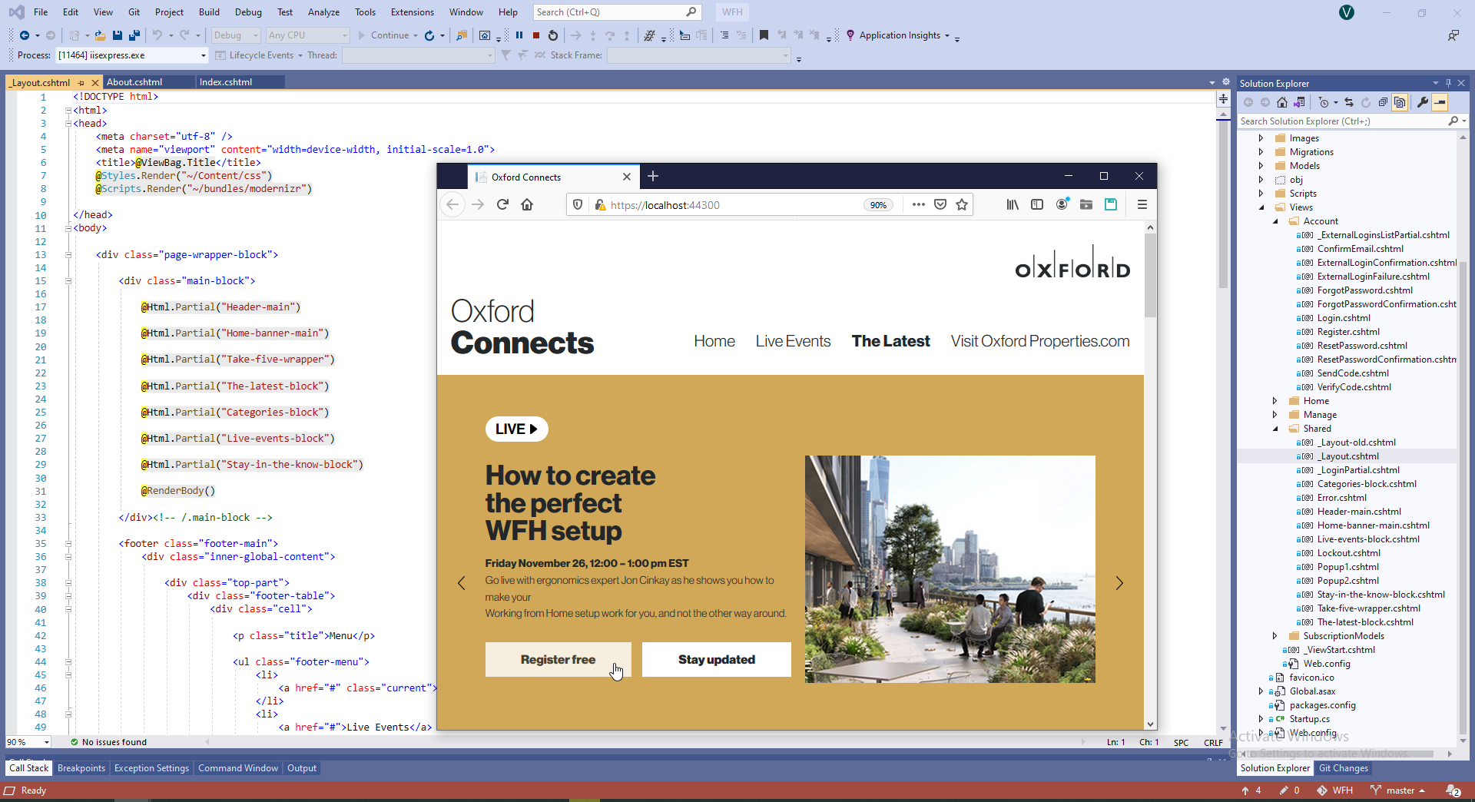Click the Save All toolbar icon
Screen dimensions: 1475x802
point(134,35)
